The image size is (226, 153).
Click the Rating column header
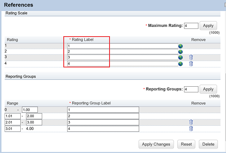point(13,40)
